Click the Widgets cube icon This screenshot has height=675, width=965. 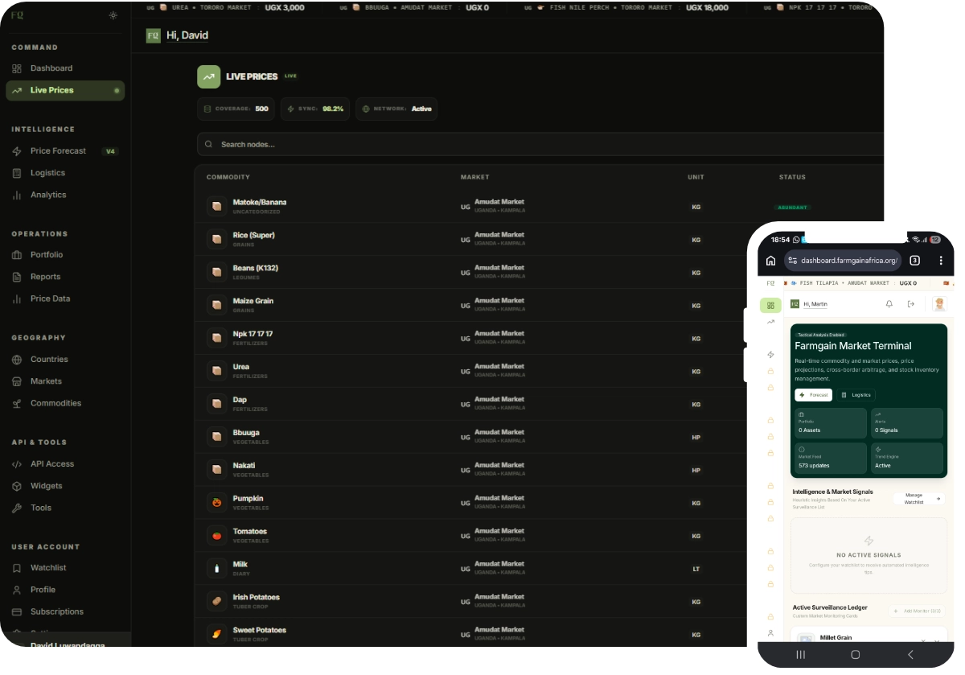(x=17, y=486)
